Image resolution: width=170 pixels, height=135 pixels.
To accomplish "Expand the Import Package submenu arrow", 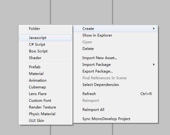I will (154, 65).
